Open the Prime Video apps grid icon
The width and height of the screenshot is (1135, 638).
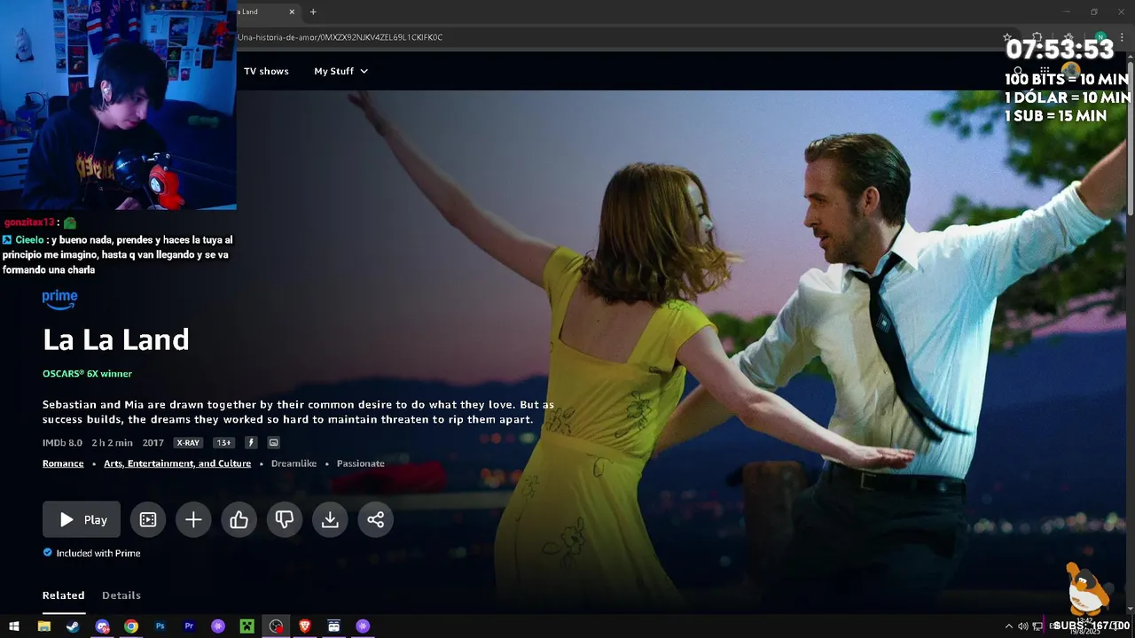point(1045,71)
